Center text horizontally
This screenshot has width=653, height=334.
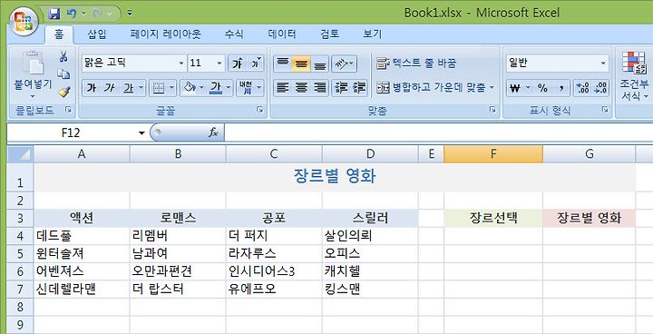[301, 88]
